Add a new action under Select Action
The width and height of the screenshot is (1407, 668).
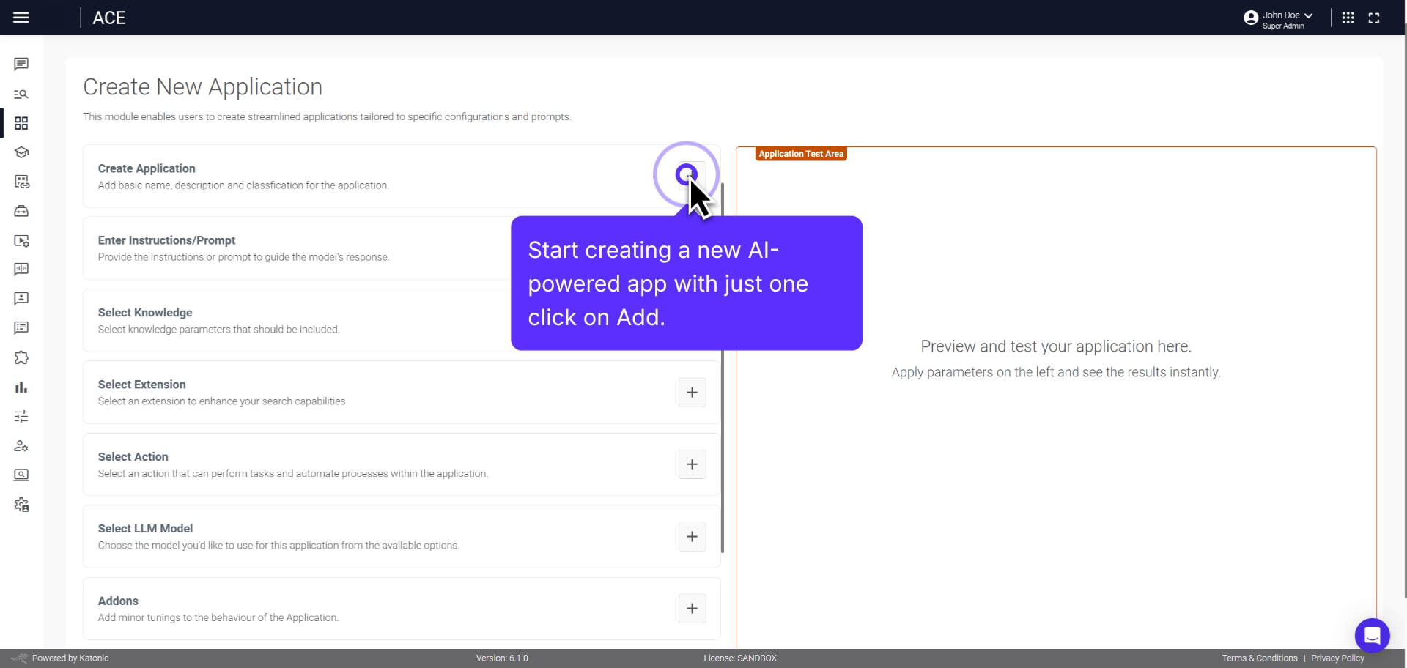(692, 464)
